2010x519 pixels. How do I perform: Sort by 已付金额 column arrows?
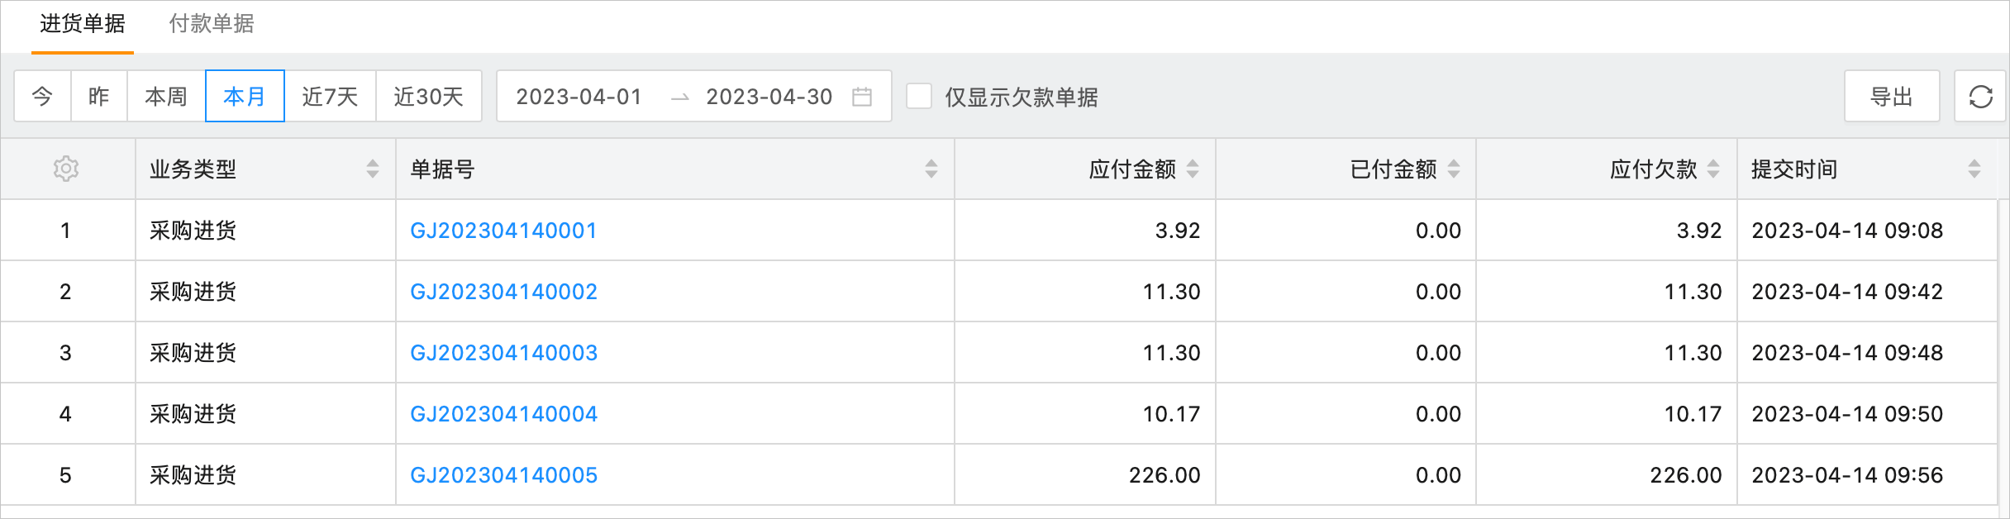point(1454,169)
